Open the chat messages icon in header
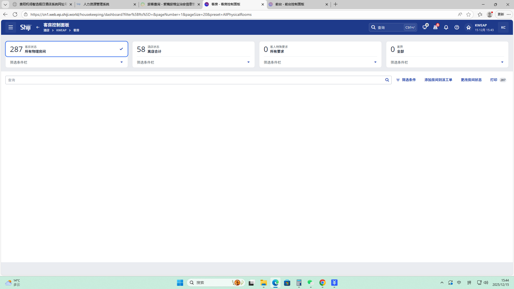Viewport: 514px width, 289px height. (x=425, y=27)
